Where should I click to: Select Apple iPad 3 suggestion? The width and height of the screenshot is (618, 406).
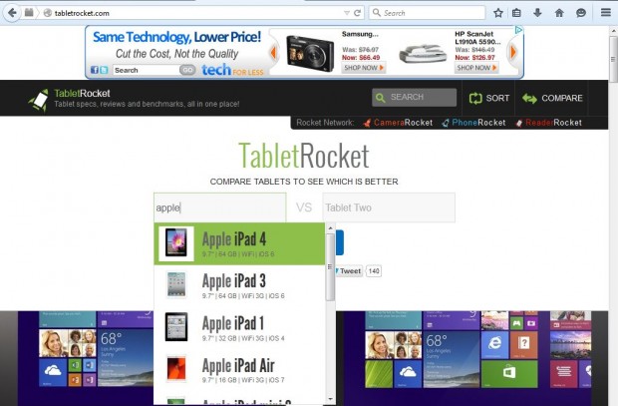[239, 285]
